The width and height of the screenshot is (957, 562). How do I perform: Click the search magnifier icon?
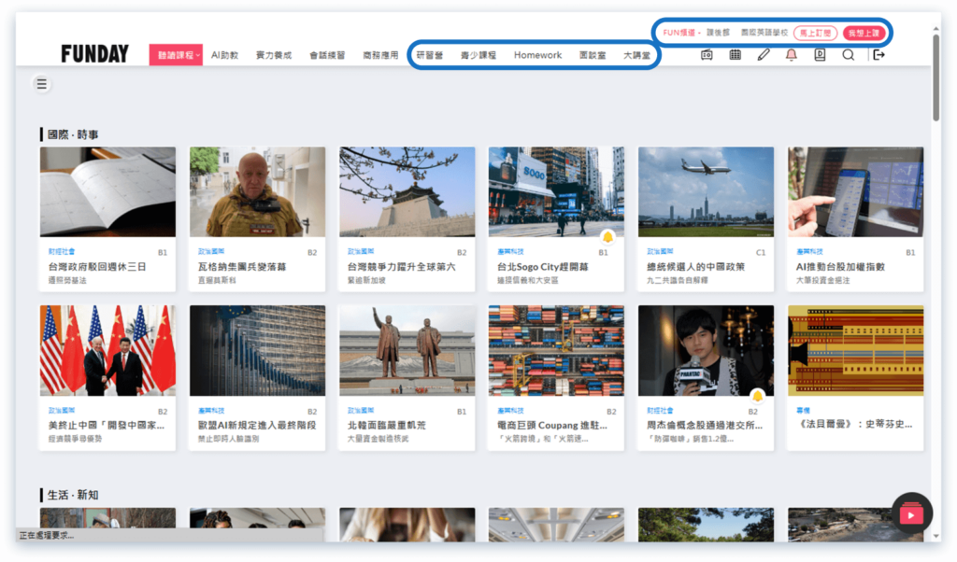[848, 55]
